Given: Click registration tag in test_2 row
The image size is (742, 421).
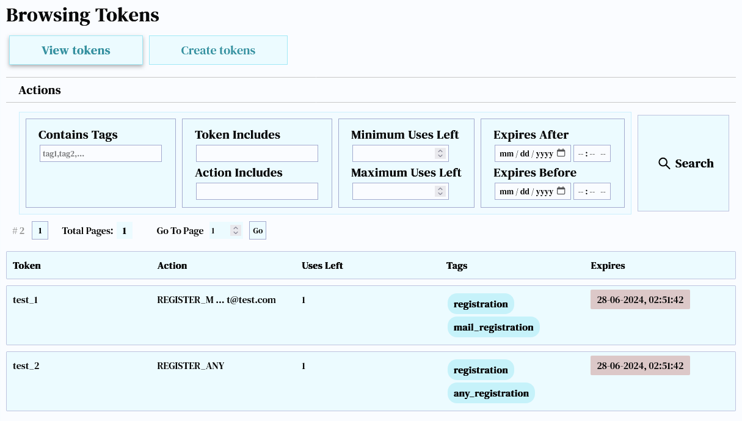Looking at the screenshot, I should pos(481,370).
